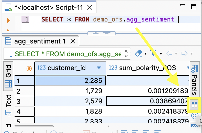Viewport: 202px width, 133px height.
Task: Click the expand filter panel arrows icon
Action: pos(126,54)
